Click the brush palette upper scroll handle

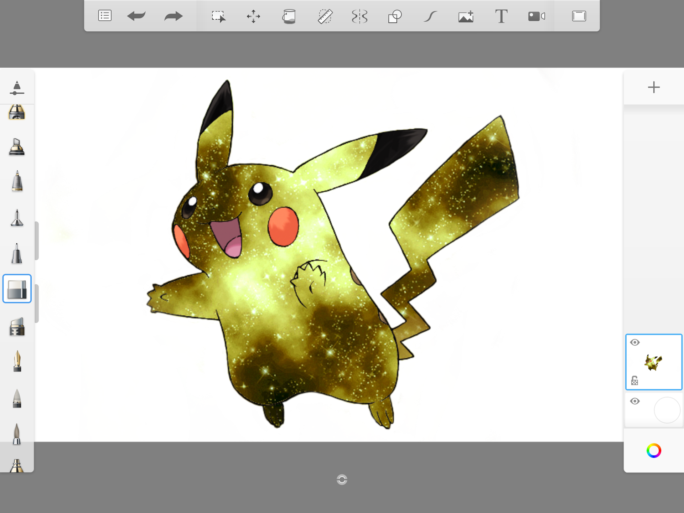click(37, 241)
